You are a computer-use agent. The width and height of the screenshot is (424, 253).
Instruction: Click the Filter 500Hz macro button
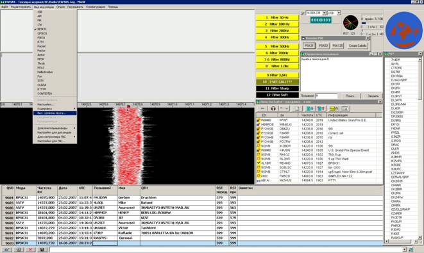[277, 46]
